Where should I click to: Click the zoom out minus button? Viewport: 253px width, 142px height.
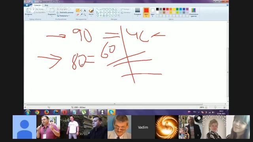pos(206,107)
